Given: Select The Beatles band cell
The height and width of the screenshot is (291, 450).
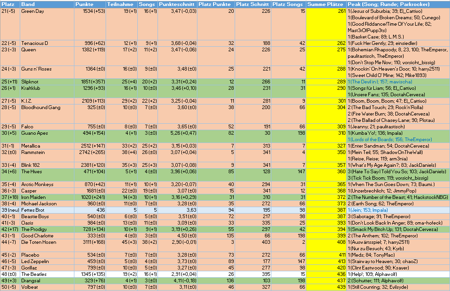Looking at the screenshot, I should pyautogui.click(x=47, y=274).
